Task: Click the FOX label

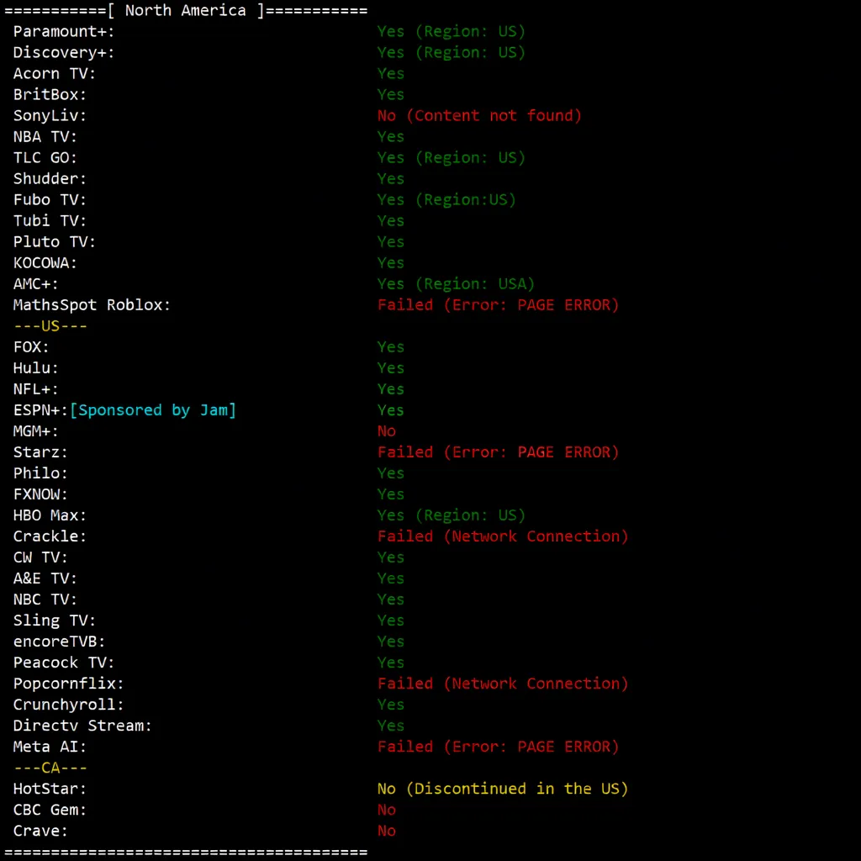Action: [x=31, y=347]
